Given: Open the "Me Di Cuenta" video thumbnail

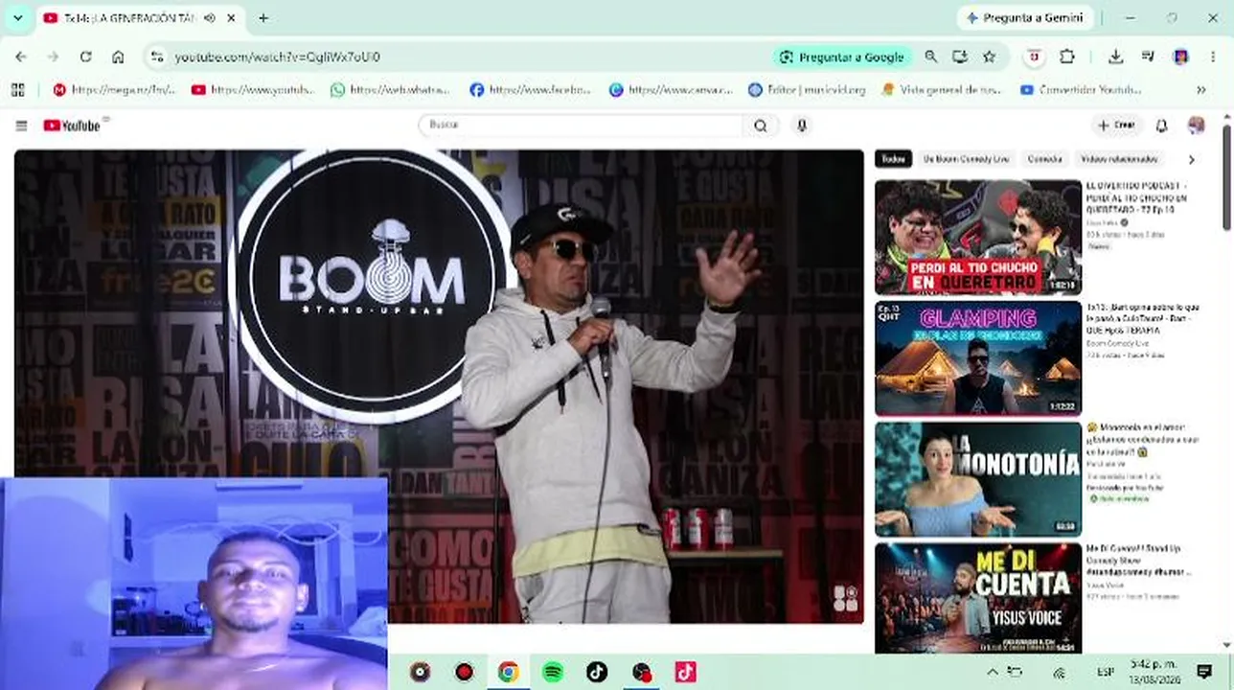Looking at the screenshot, I should (978, 598).
